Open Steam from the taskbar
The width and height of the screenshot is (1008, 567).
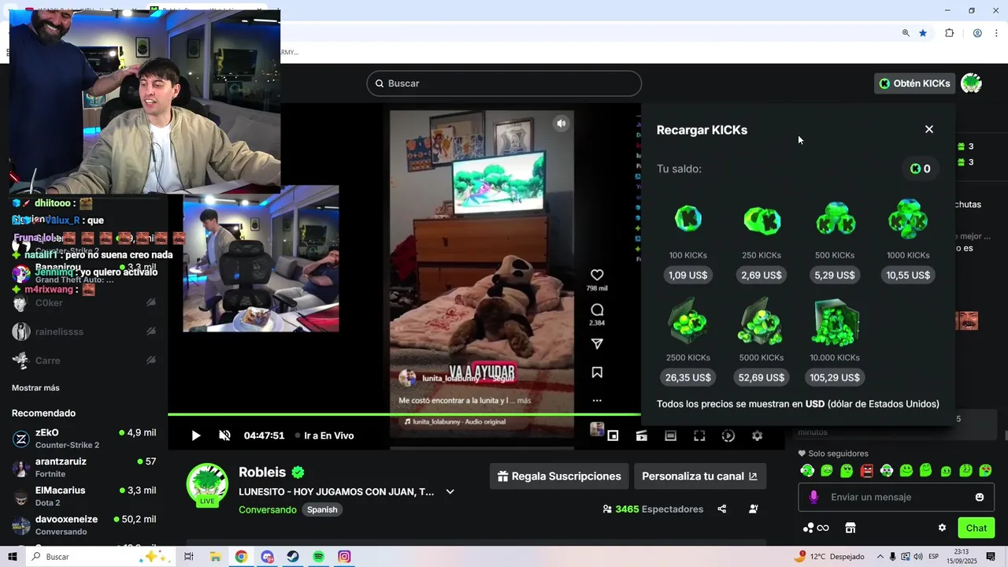(x=292, y=557)
